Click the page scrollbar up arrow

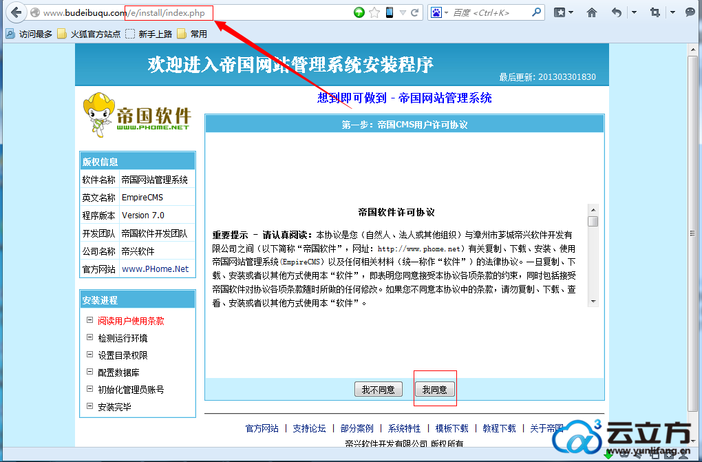(x=693, y=48)
